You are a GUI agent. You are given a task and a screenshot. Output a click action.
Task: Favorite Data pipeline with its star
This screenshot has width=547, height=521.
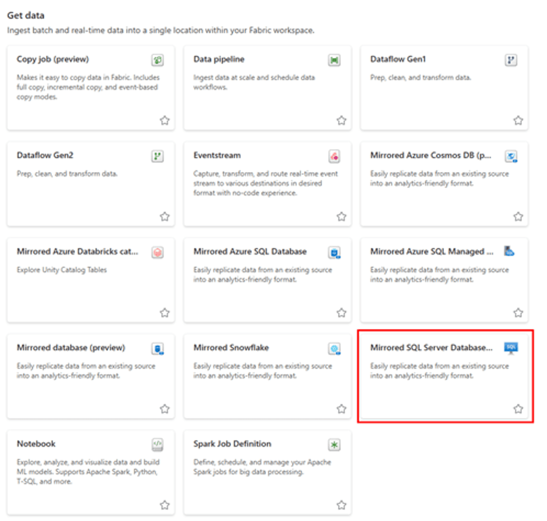click(341, 120)
